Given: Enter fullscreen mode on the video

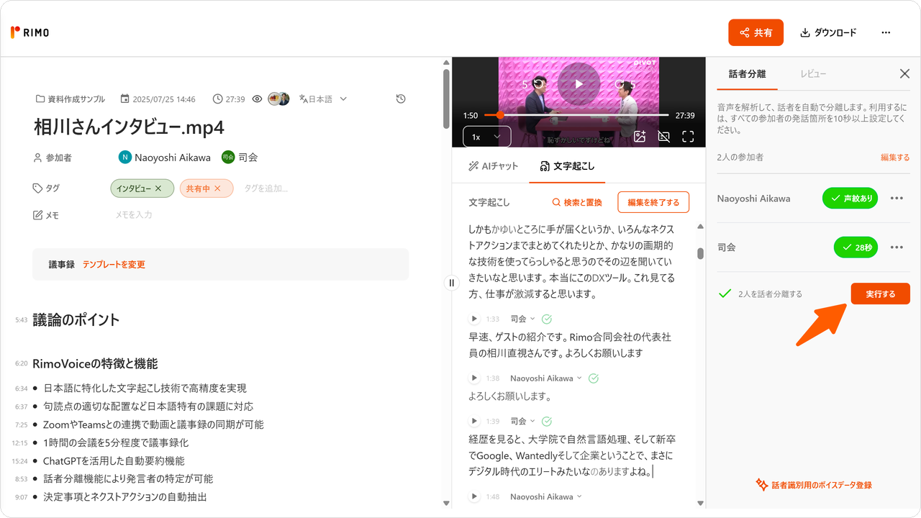Looking at the screenshot, I should click(688, 136).
